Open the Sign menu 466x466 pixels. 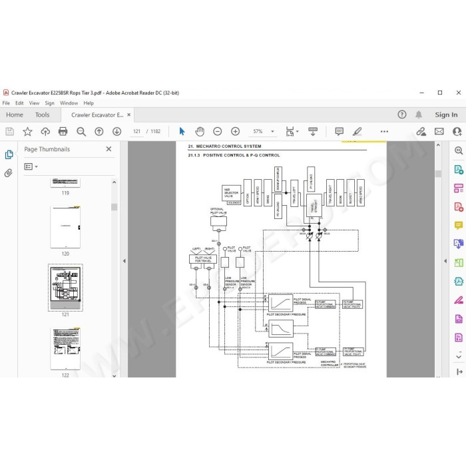50,103
